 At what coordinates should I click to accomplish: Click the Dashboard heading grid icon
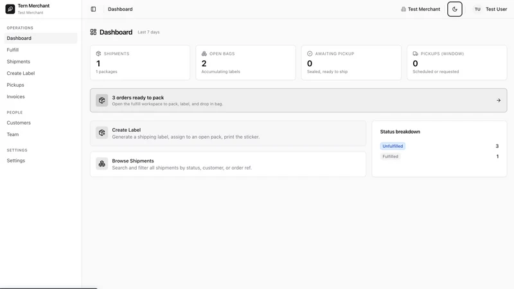(93, 31)
